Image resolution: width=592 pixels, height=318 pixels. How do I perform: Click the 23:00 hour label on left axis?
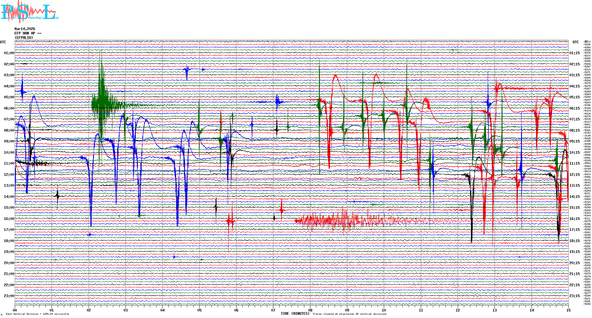tap(9, 296)
